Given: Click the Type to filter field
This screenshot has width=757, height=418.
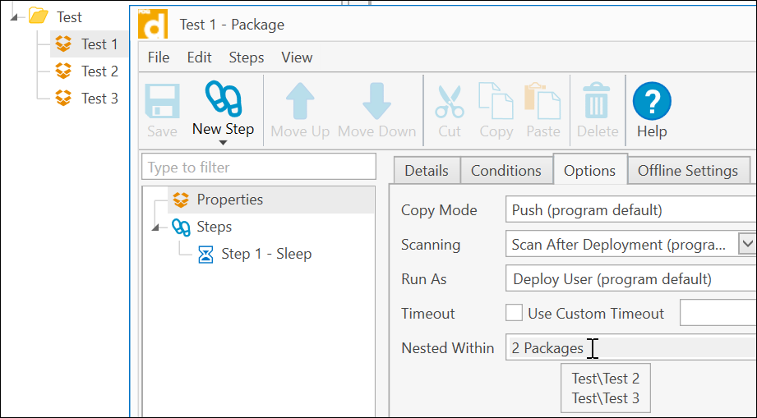Looking at the screenshot, I should pyautogui.click(x=258, y=168).
